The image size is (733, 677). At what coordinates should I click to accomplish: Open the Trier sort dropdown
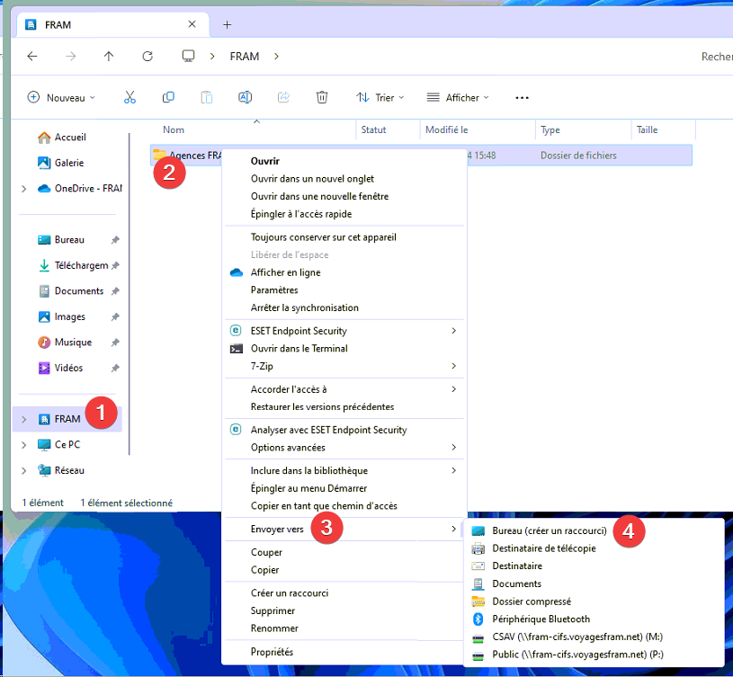tap(380, 98)
